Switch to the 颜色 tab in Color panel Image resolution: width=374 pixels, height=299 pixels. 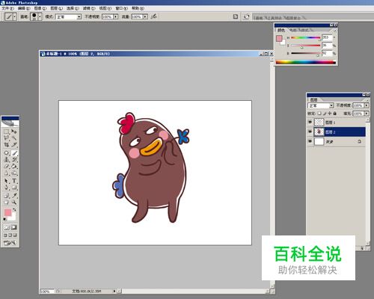[x=281, y=30]
